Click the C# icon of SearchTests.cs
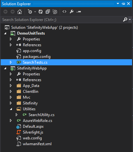The image size is (133, 152). (x=19, y=62)
